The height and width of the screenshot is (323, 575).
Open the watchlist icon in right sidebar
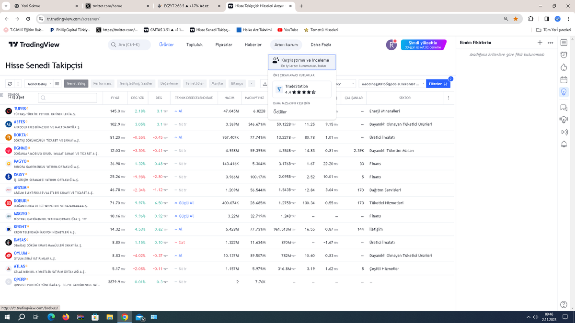563,43
